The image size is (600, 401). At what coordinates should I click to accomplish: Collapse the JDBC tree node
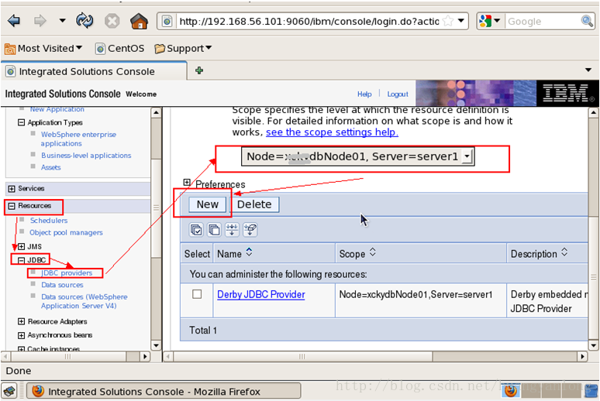tap(21, 260)
